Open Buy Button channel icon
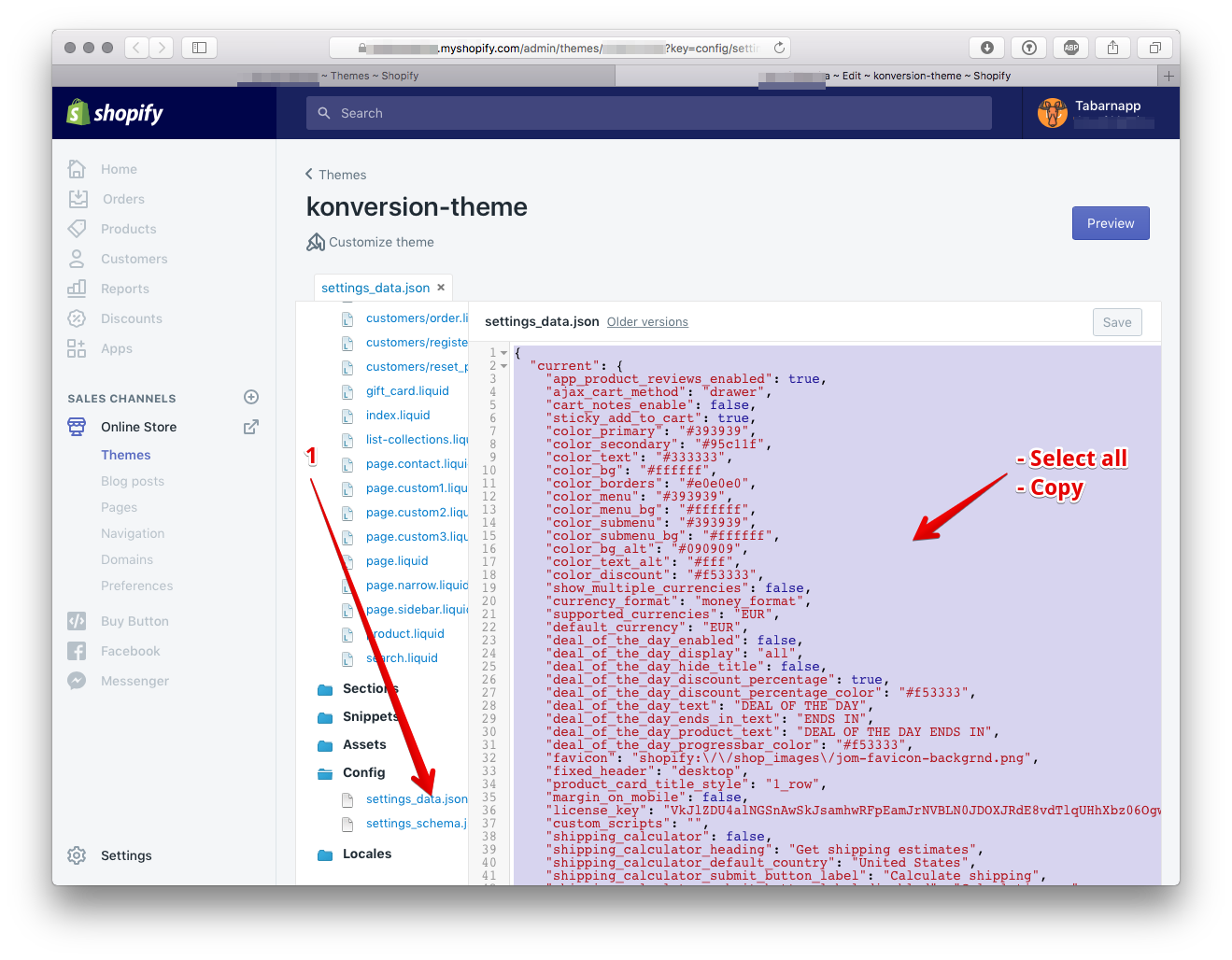The height and width of the screenshot is (960, 1232). (77, 621)
